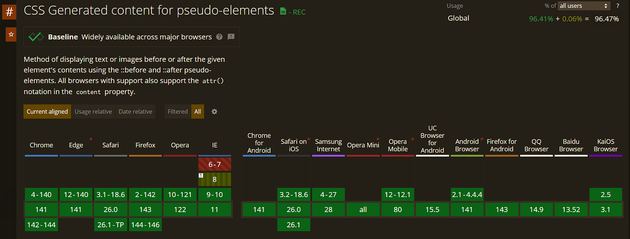Image resolution: width=630 pixels, height=239 pixels.
Task: Select Safari on iOS 3.2-18.6 cell
Action: (294, 194)
